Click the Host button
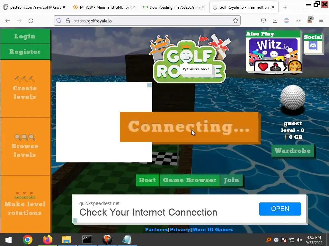The image size is (329, 246). point(147,180)
